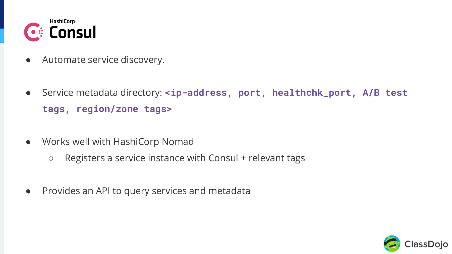Click the dark blue accent bar at left edge
The height and width of the screenshot is (254, 452).
point(2,14)
